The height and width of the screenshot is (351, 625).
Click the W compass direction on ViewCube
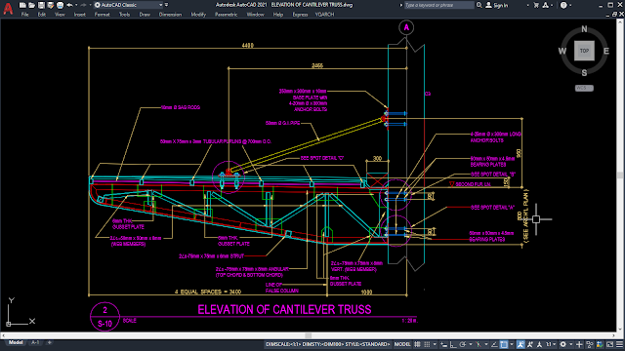tap(562, 51)
